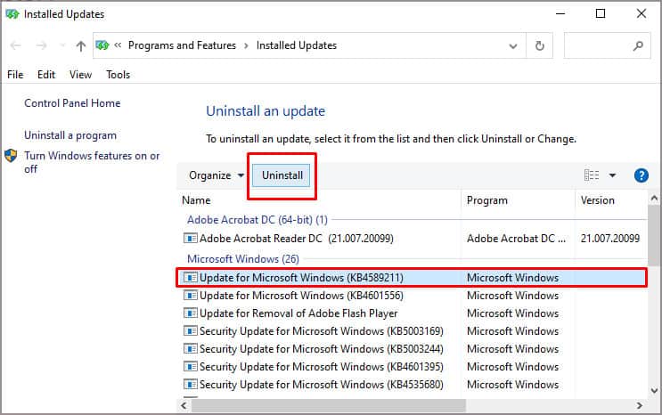Click Programs and Features breadcrumb
662x415 pixels.
(x=182, y=45)
